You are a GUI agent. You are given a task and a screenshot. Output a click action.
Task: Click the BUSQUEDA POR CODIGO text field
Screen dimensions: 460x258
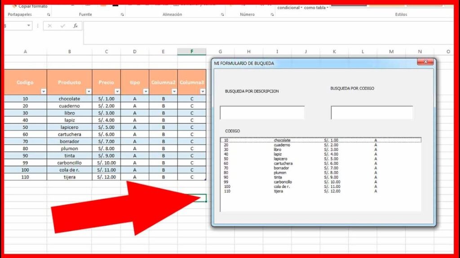click(x=372, y=112)
